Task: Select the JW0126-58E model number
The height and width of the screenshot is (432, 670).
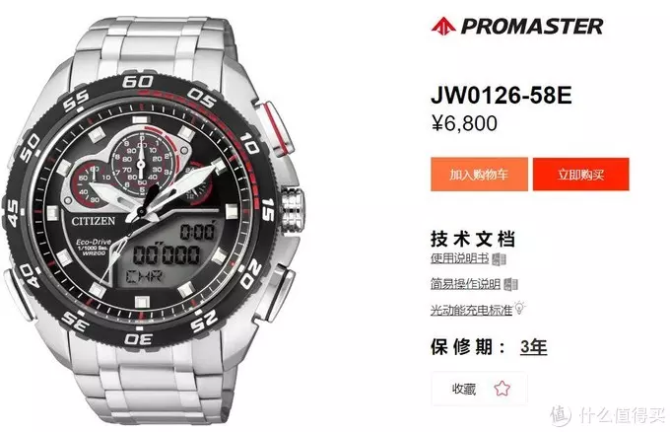Action: [x=502, y=95]
